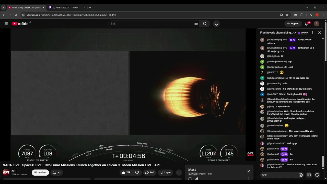Open the APT channel avatar
Screen dimensions: 327x184
6,172
